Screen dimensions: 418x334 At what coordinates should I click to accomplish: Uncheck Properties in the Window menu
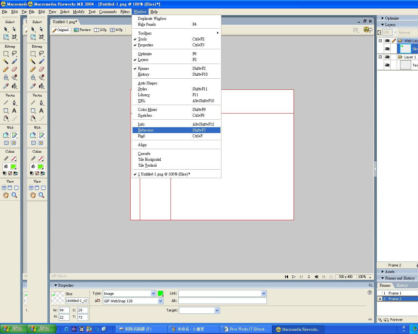point(177,45)
